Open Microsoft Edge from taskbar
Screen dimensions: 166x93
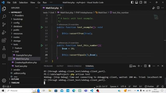point(74,91)
